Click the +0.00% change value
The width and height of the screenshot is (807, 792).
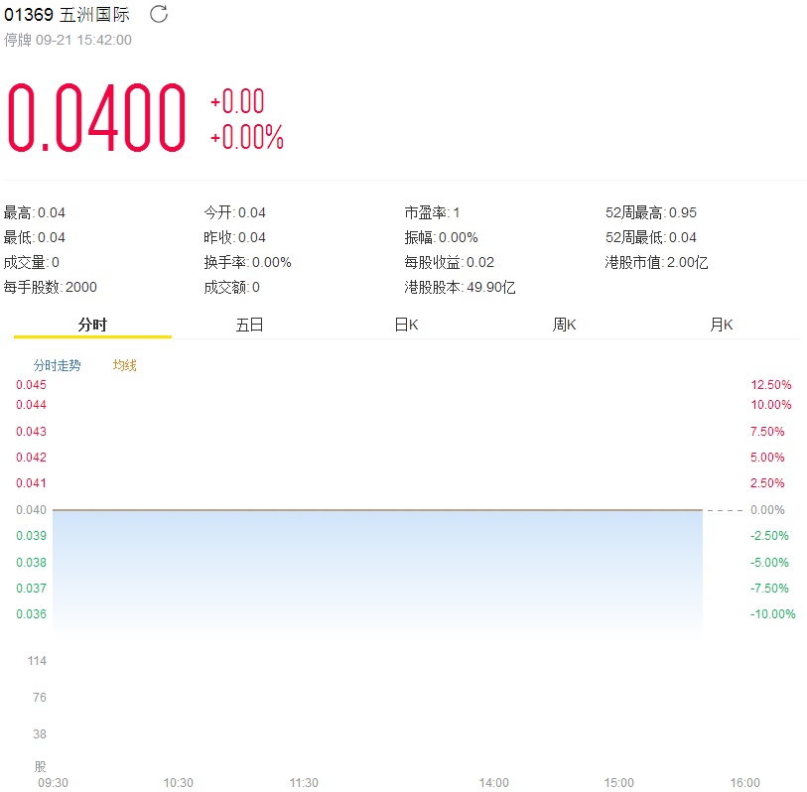(247, 137)
